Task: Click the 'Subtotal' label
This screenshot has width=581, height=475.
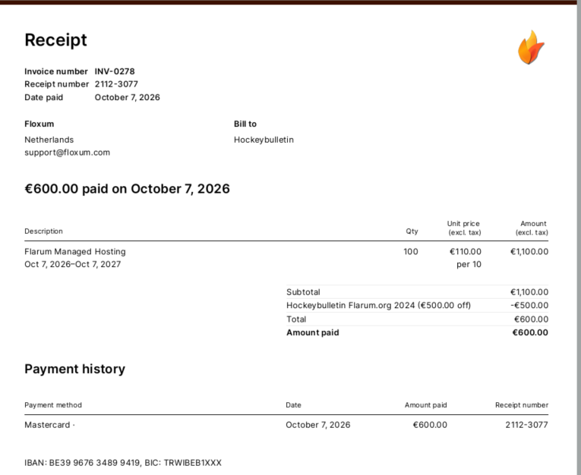Action: pos(303,292)
